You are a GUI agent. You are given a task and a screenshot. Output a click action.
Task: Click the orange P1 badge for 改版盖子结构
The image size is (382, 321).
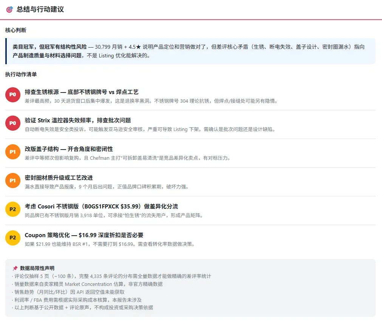tap(13, 152)
